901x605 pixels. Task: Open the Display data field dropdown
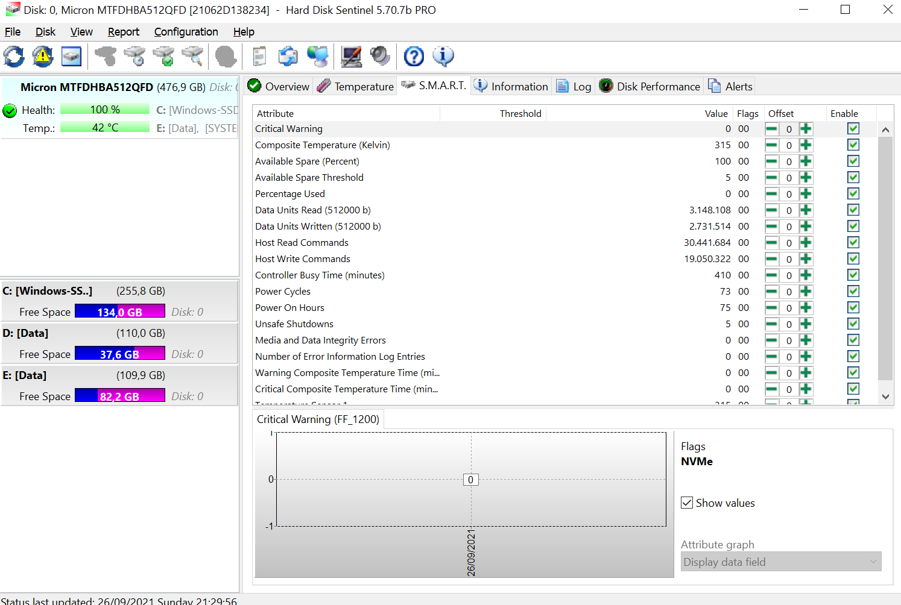click(781, 562)
